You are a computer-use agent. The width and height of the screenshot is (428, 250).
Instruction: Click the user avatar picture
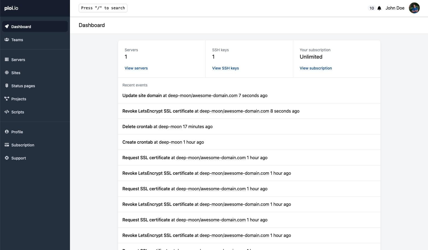(414, 8)
